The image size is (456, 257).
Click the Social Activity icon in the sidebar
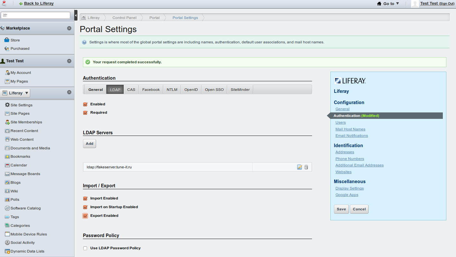coord(7,243)
